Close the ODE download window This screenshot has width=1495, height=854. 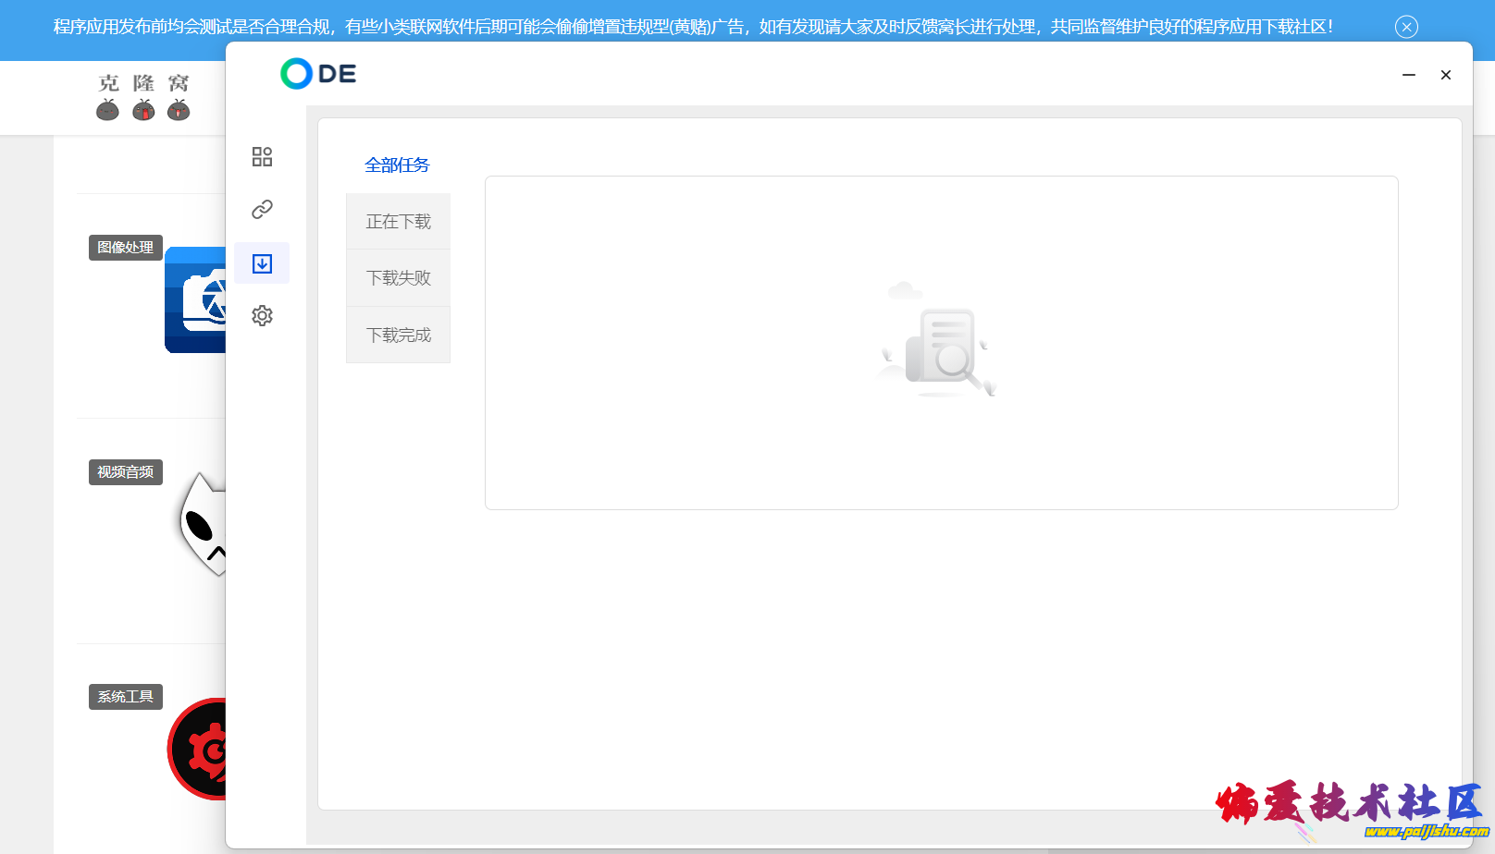[1445, 75]
